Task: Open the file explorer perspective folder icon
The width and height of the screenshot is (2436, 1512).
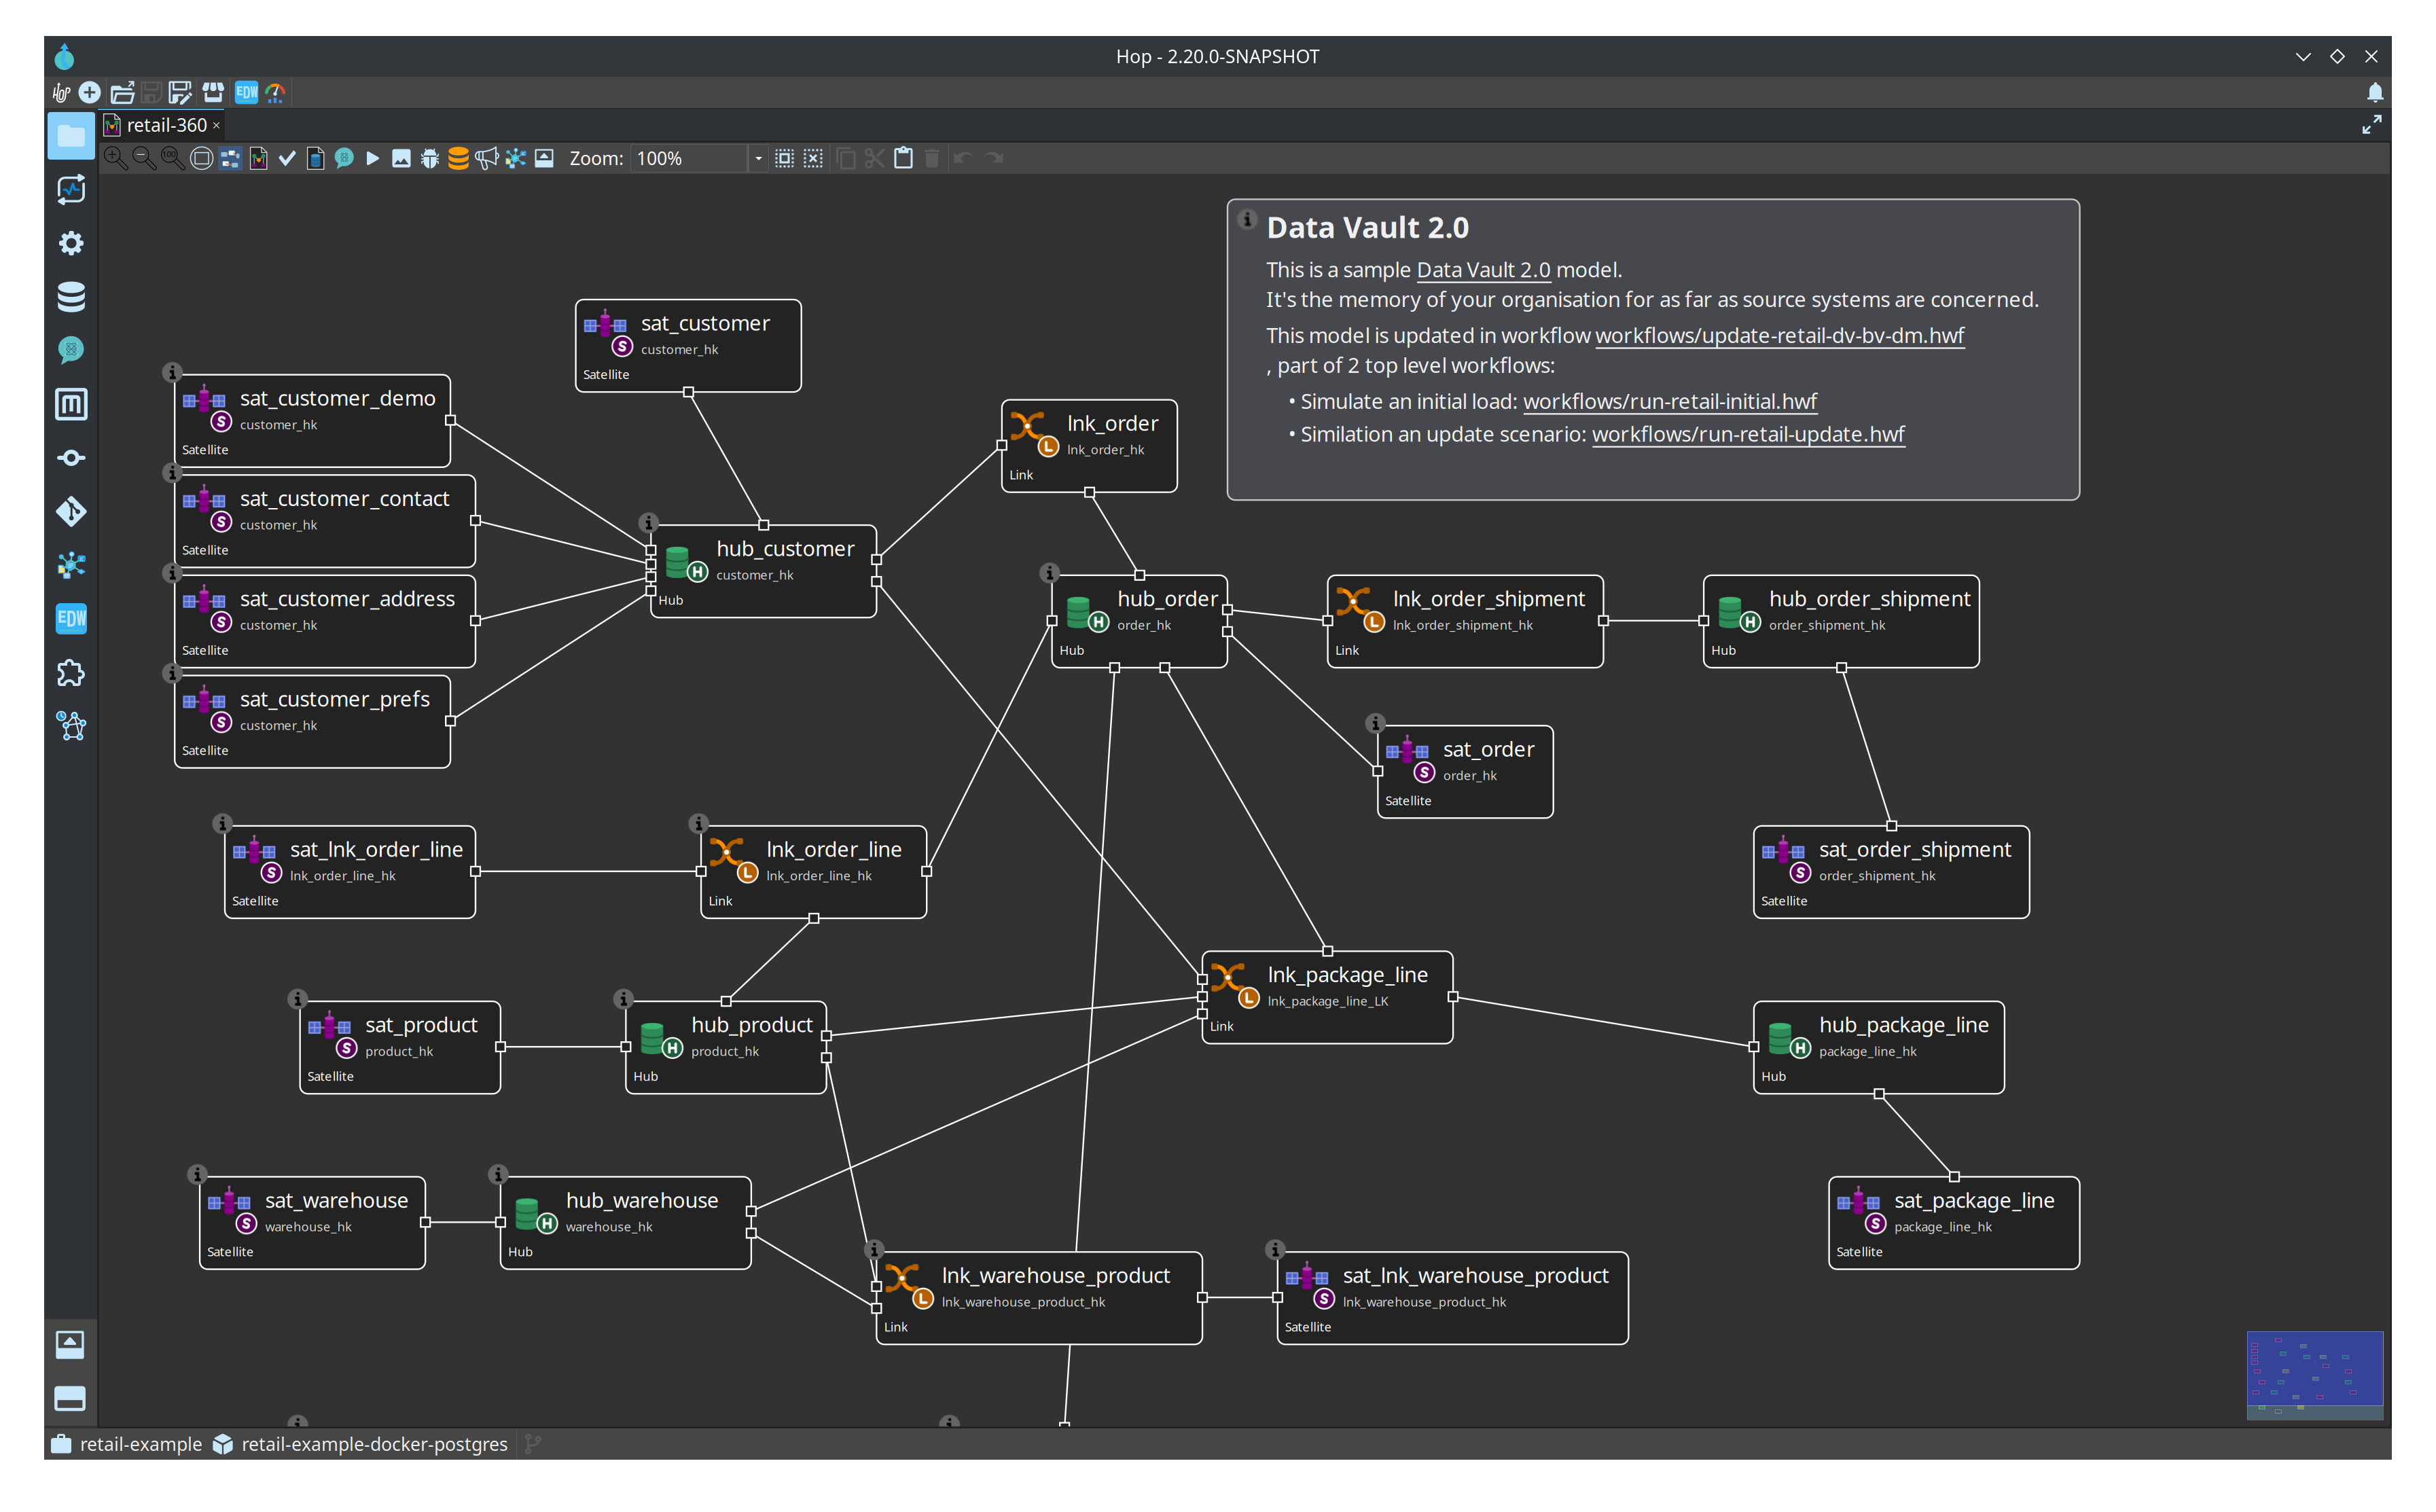Action: point(71,135)
